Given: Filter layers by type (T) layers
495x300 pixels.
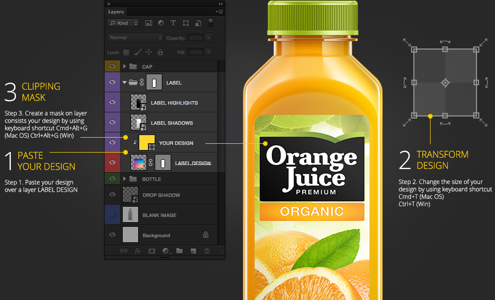Looking at the screenshot, I should (x=173, y=23).
